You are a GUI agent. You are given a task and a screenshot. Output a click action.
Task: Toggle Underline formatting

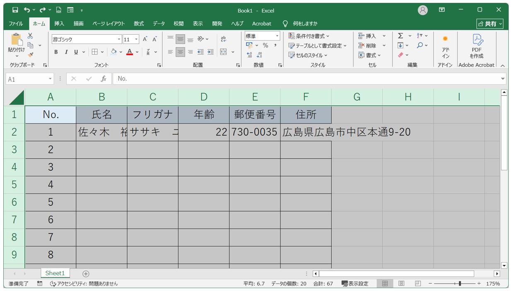[76, 52]
